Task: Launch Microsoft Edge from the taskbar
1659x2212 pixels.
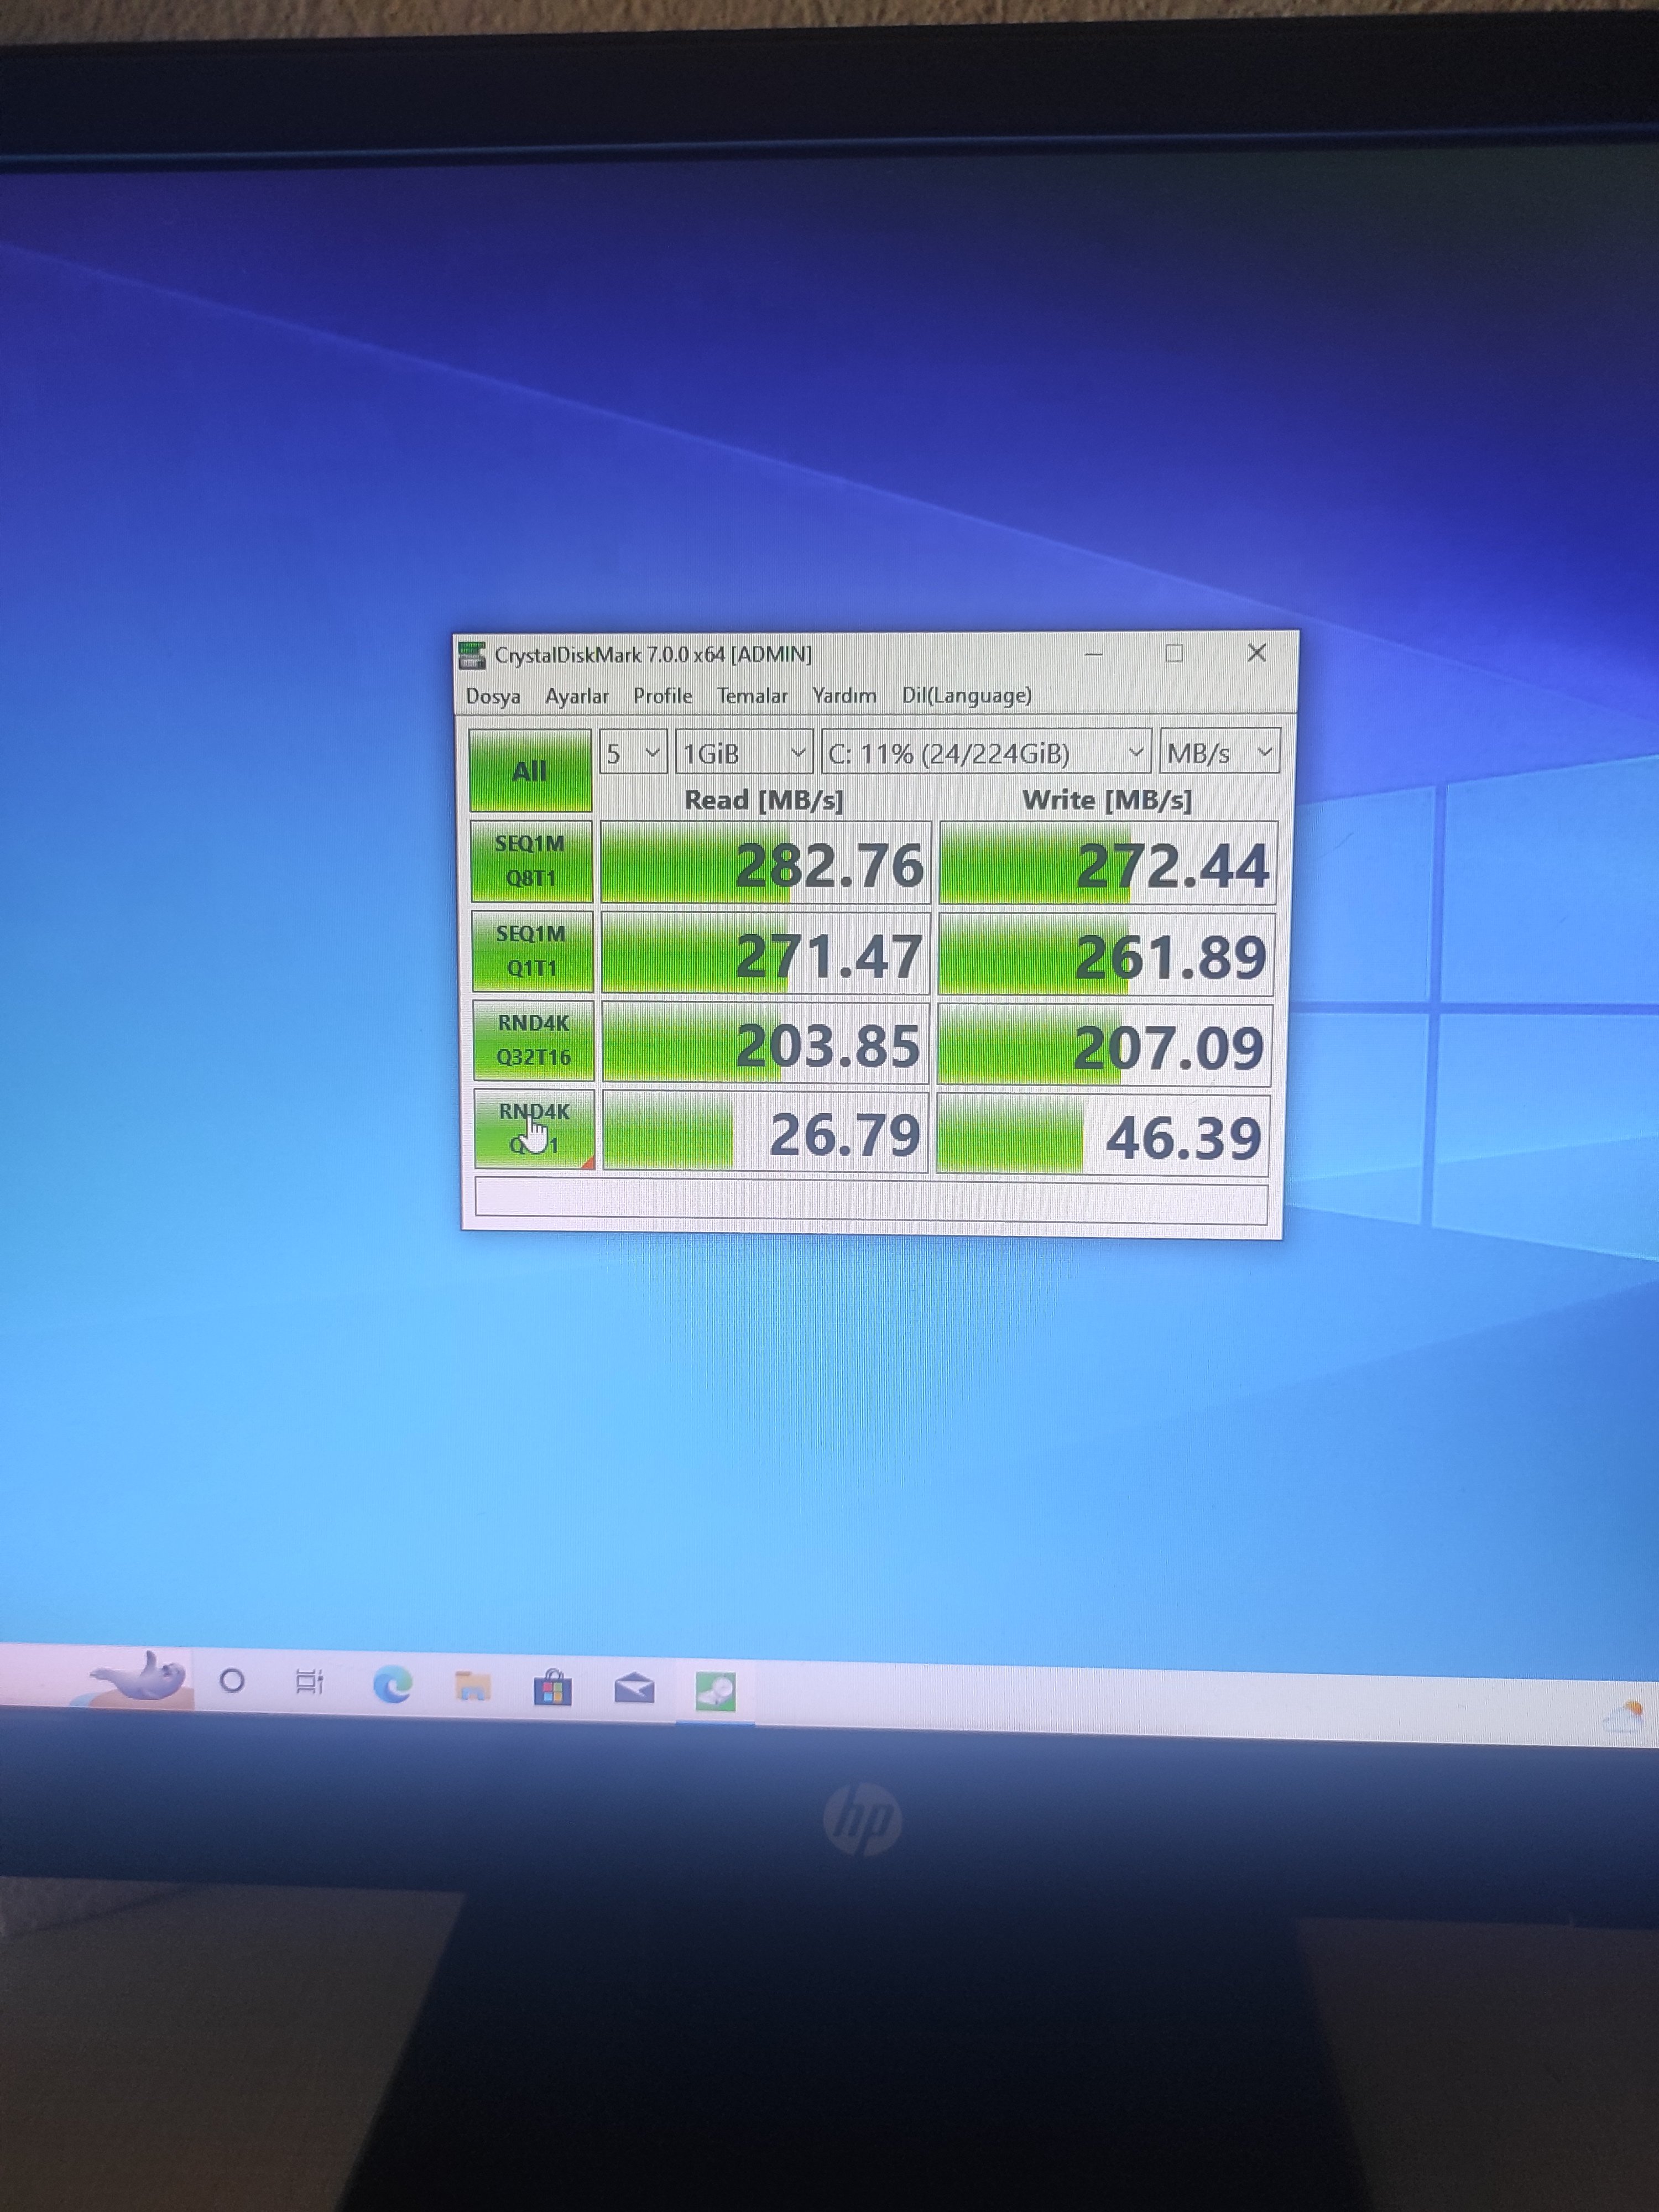Action: pyautogui.click(x=392, y=1686)
